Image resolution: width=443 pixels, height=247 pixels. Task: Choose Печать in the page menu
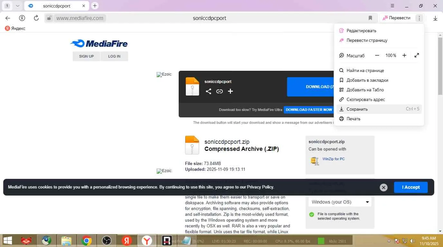[x=379, y=119]
